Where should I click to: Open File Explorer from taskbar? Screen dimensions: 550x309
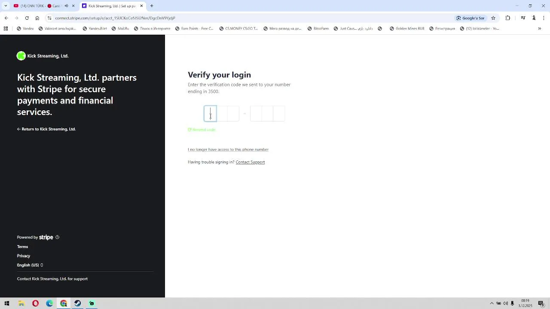click(21, 303)
